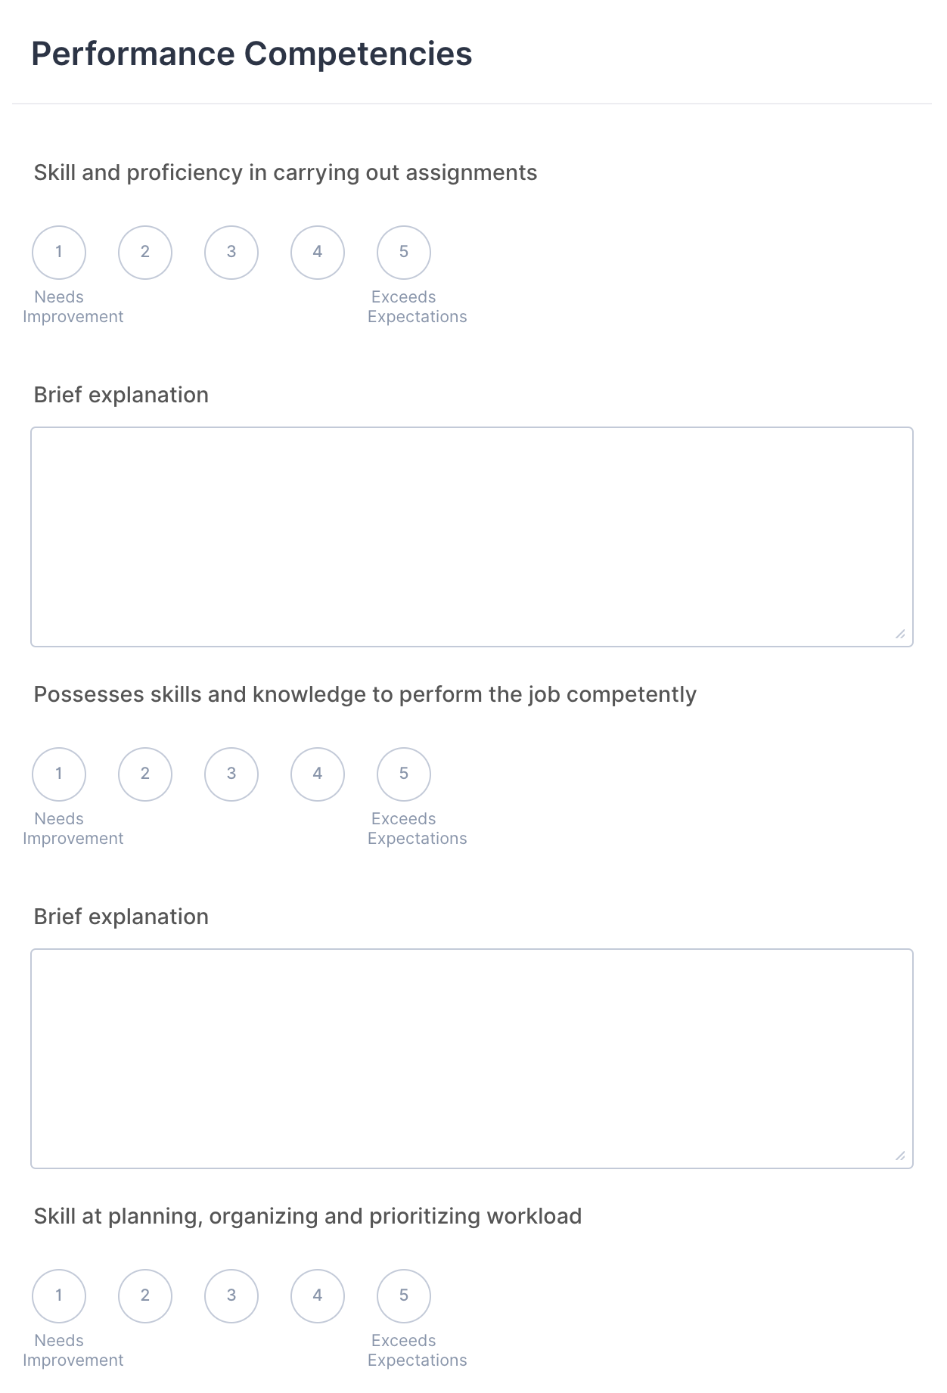The height and width of the screenshot is (1393, 947).
Task: Click the Exceeds Expectations label under planning workload
Action: click(x=417, y=1351)
